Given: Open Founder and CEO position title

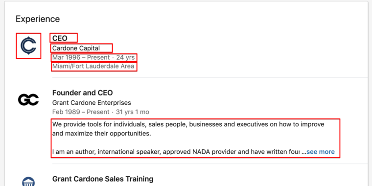Looking at the screenshot, I should point(83,93).
